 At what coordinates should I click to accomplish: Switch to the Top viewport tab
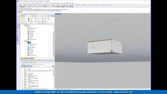point(62,89)
